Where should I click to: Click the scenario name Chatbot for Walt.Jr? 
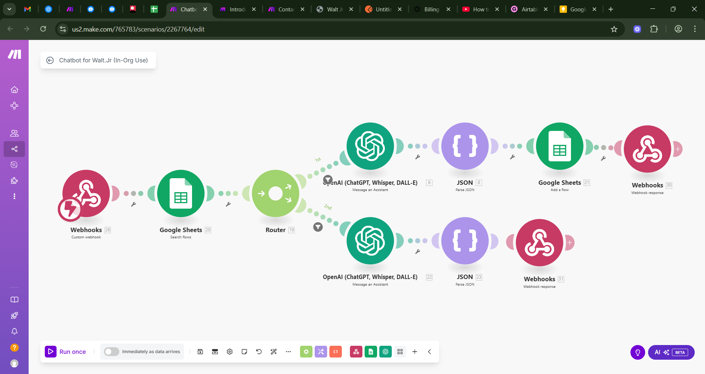click(x=104, y=60)
